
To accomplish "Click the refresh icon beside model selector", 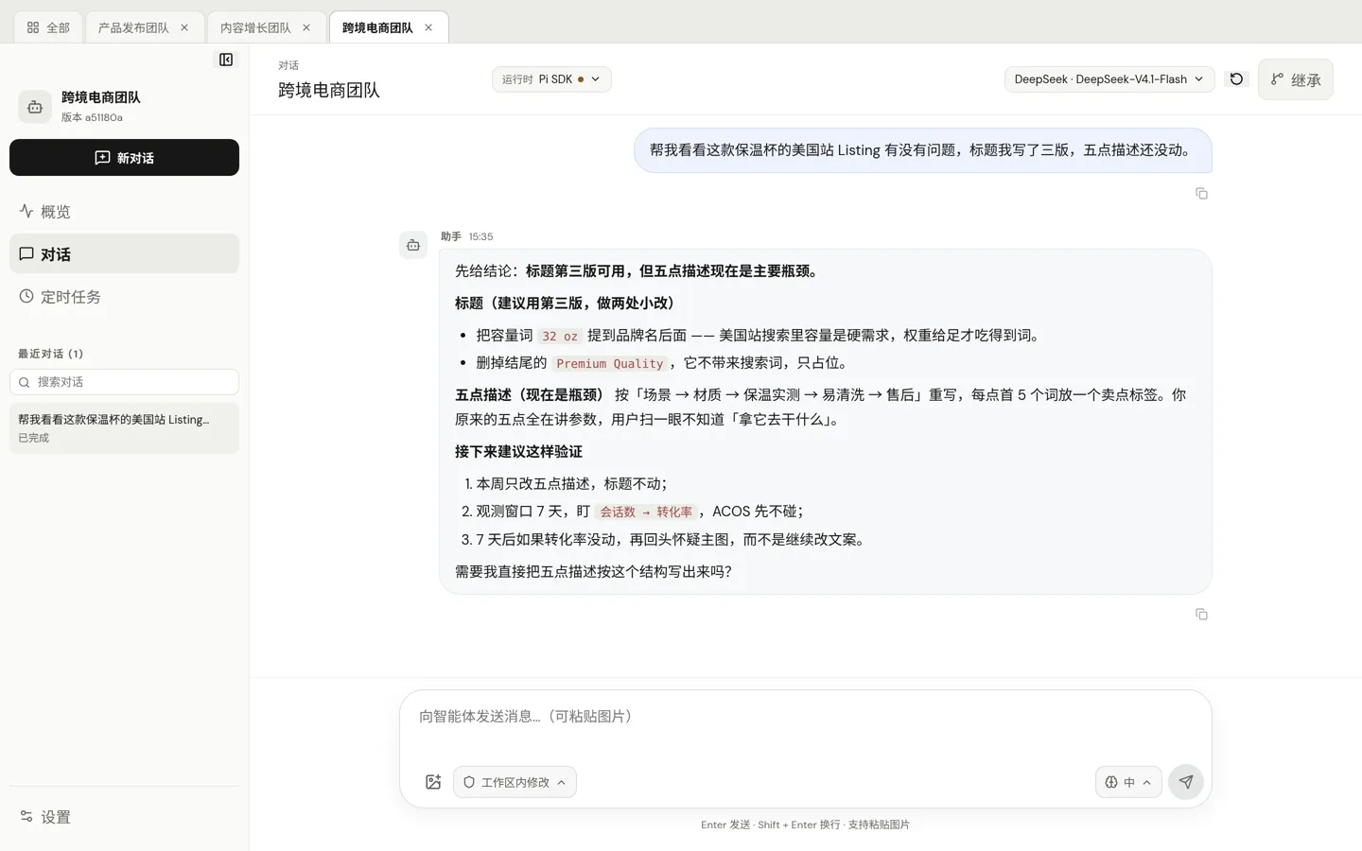I will (1236, 79).
